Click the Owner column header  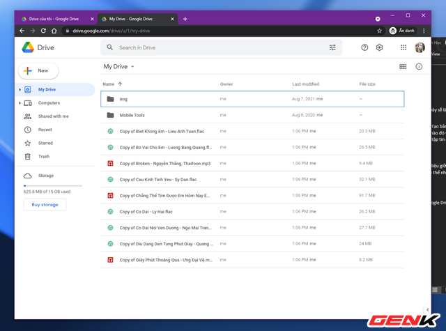click(x=226, y=84)
